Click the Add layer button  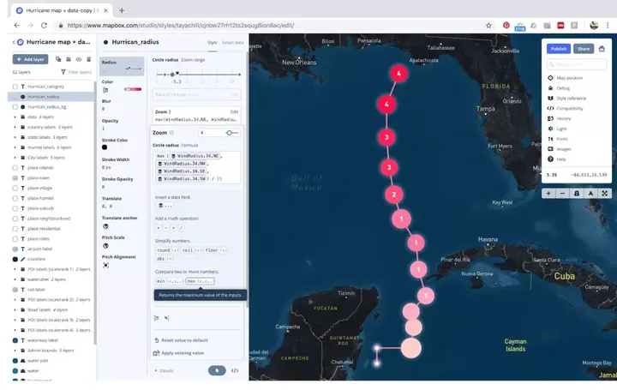(30, 59)
